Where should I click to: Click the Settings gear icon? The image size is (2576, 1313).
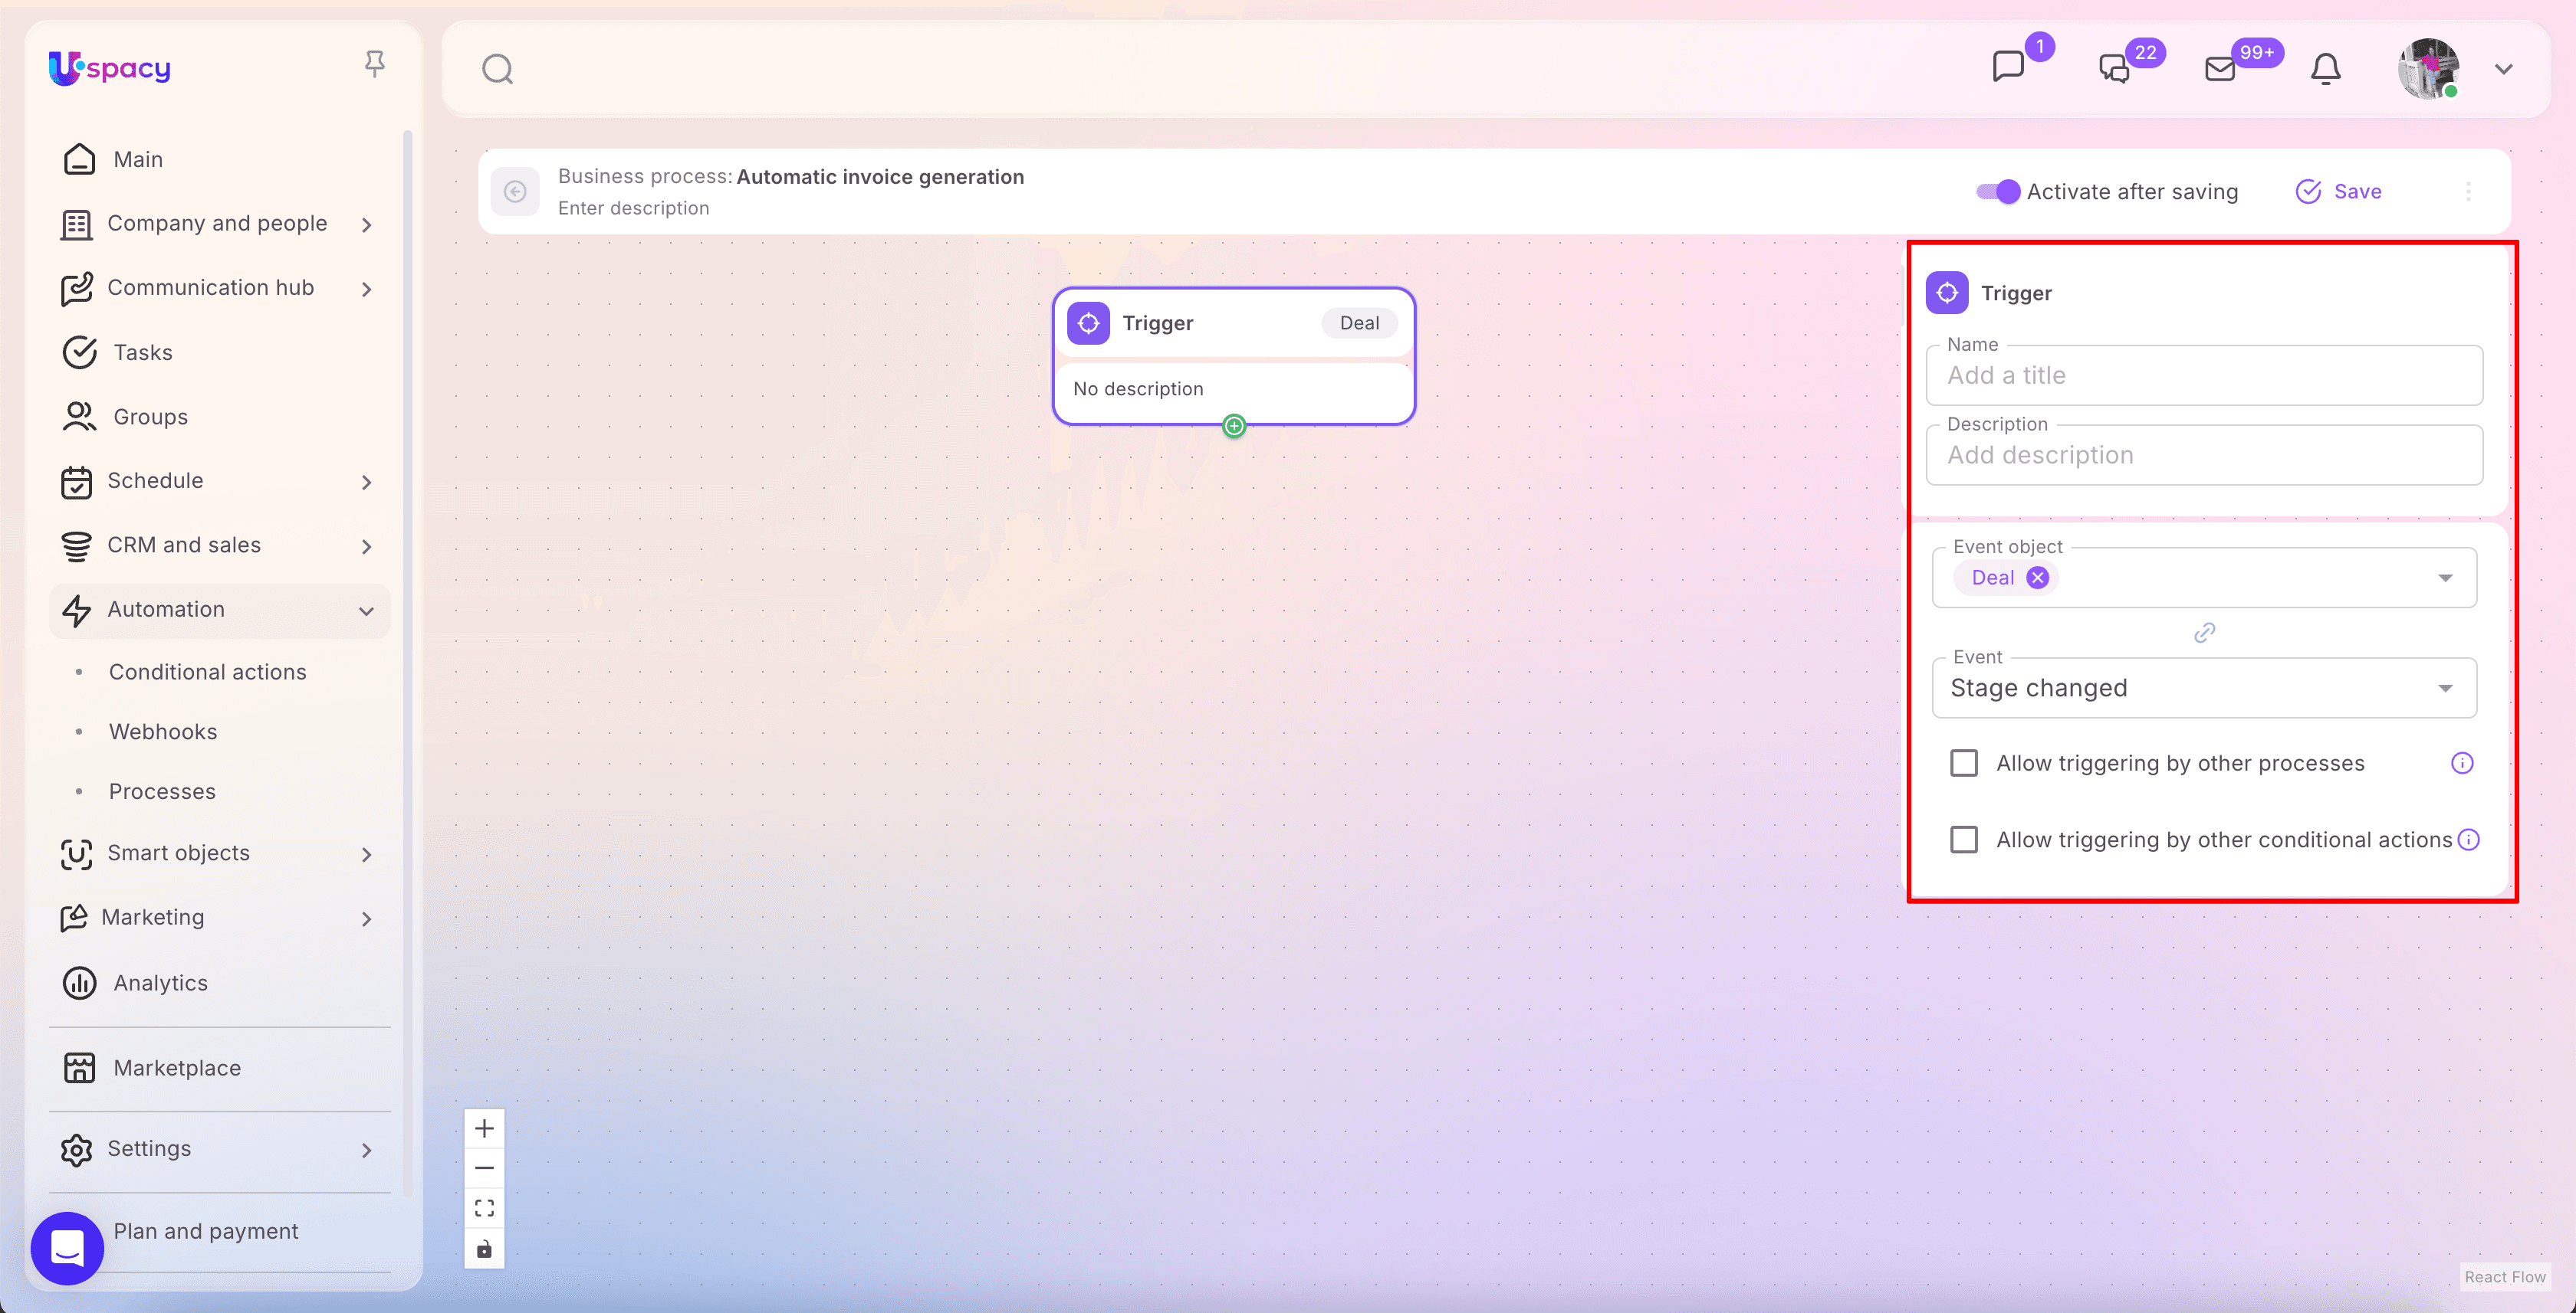(x=76, y=1150)
